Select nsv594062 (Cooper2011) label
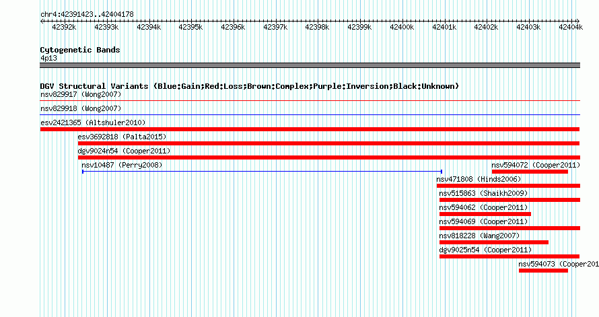This screenshot has width=599, height=317. (483, 207)
